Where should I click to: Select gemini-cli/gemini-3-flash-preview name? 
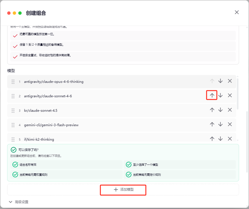pos(51,125)
